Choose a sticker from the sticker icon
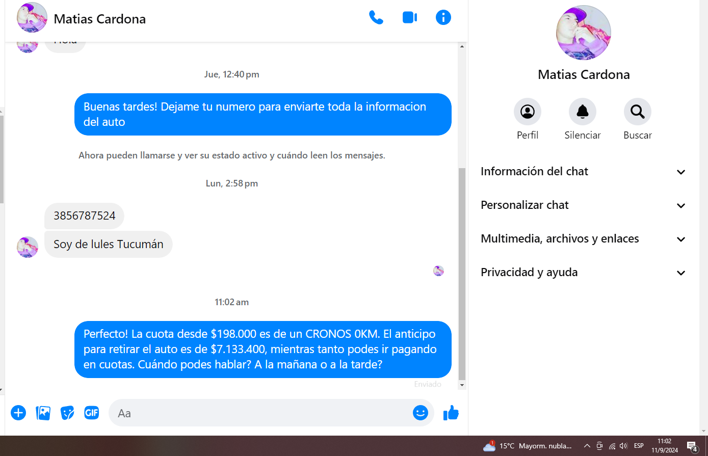 click(67, 413)
